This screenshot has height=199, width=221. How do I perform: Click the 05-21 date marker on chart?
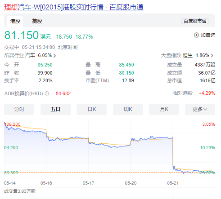tap(173, 183)
